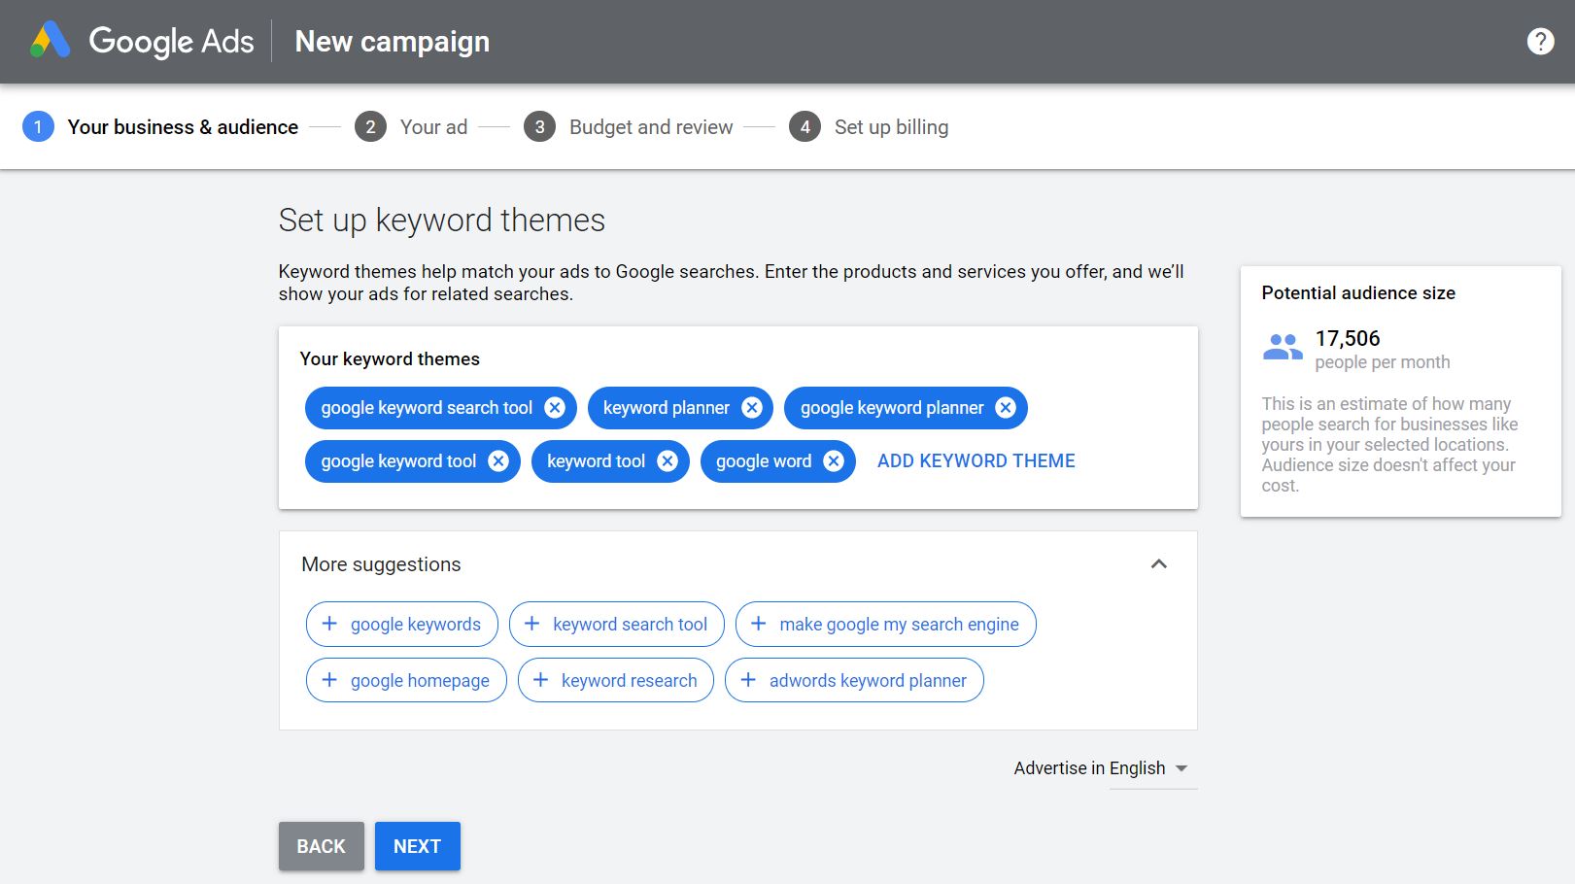Click the 'Potential audience size' title
The width and height of the screenshot is (1575, 884).
point(1358,293)
